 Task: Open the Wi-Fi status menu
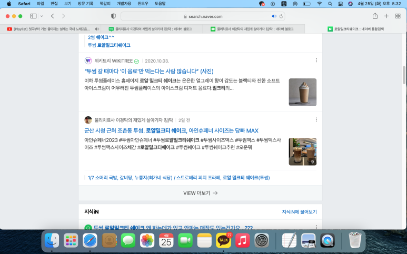[x=320, y=4]
